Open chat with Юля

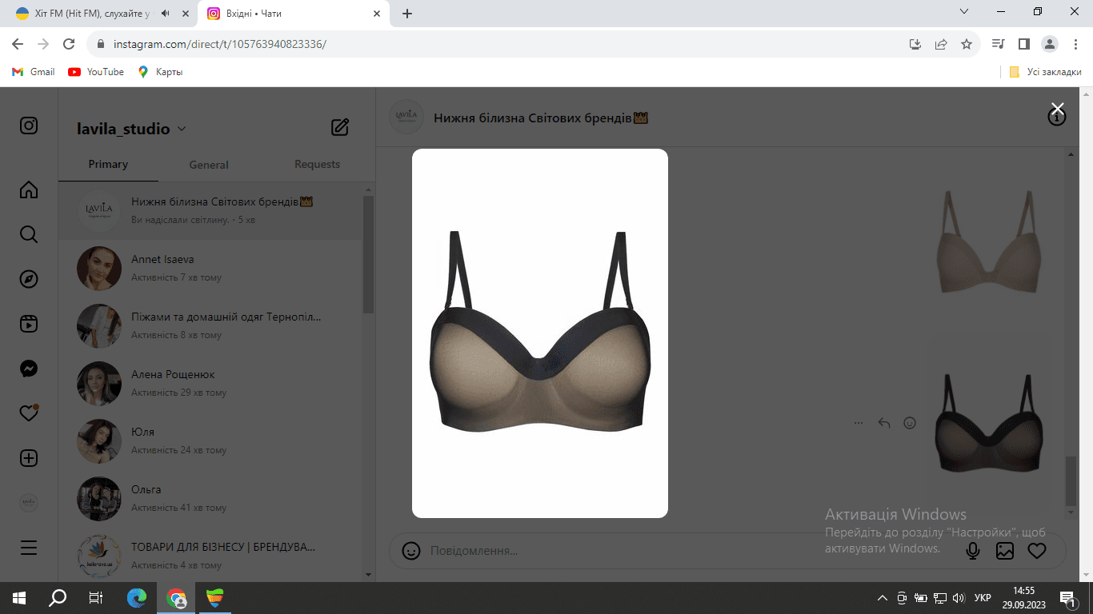click(x=210, y=441)
